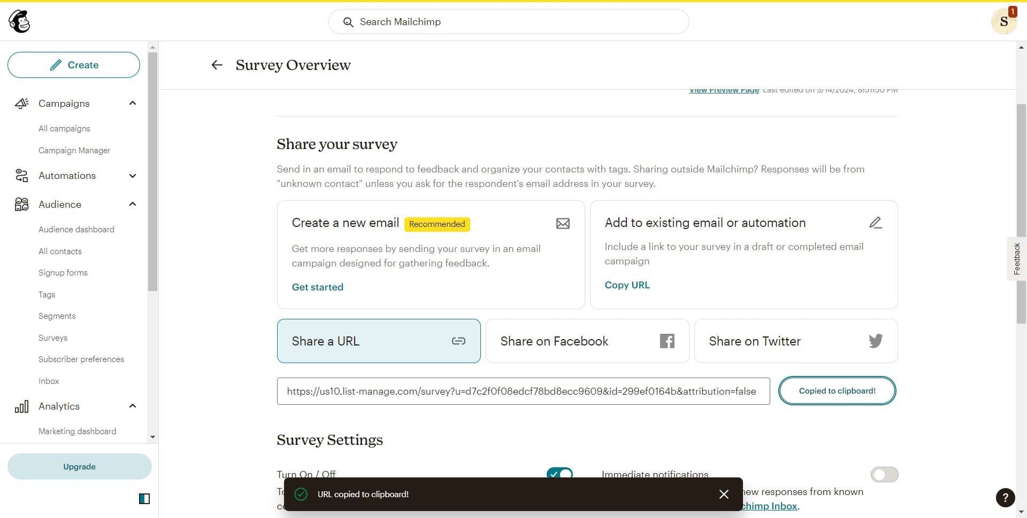Open the help question mark button

1006,498
